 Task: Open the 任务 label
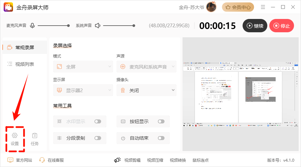35,144
